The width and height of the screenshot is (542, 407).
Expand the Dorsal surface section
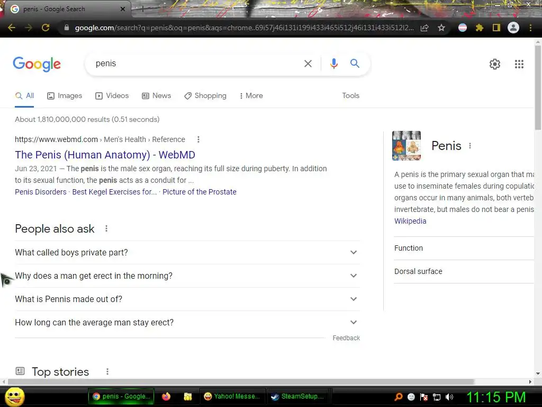click(464, 271)
